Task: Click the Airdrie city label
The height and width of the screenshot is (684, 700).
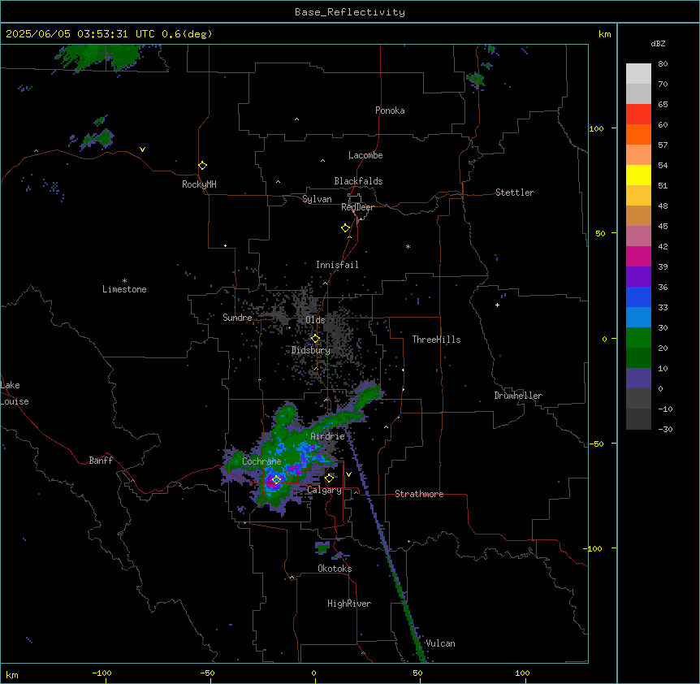Action: coord(328,436)
